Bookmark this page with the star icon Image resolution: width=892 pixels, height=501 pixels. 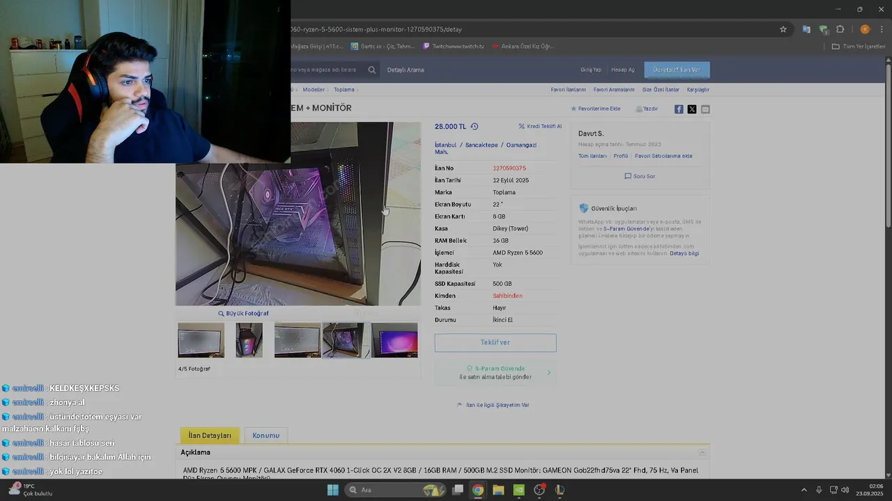783,29
